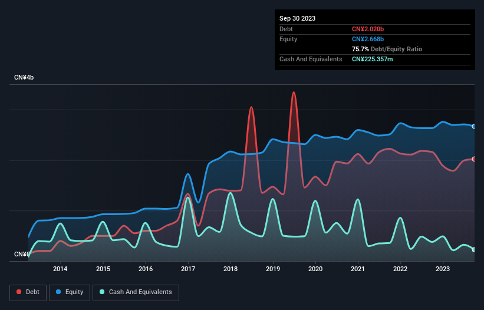Click the Equity endpoint marker at Sep 2023
The image size is (484, 310).
(x=474, y=127)
